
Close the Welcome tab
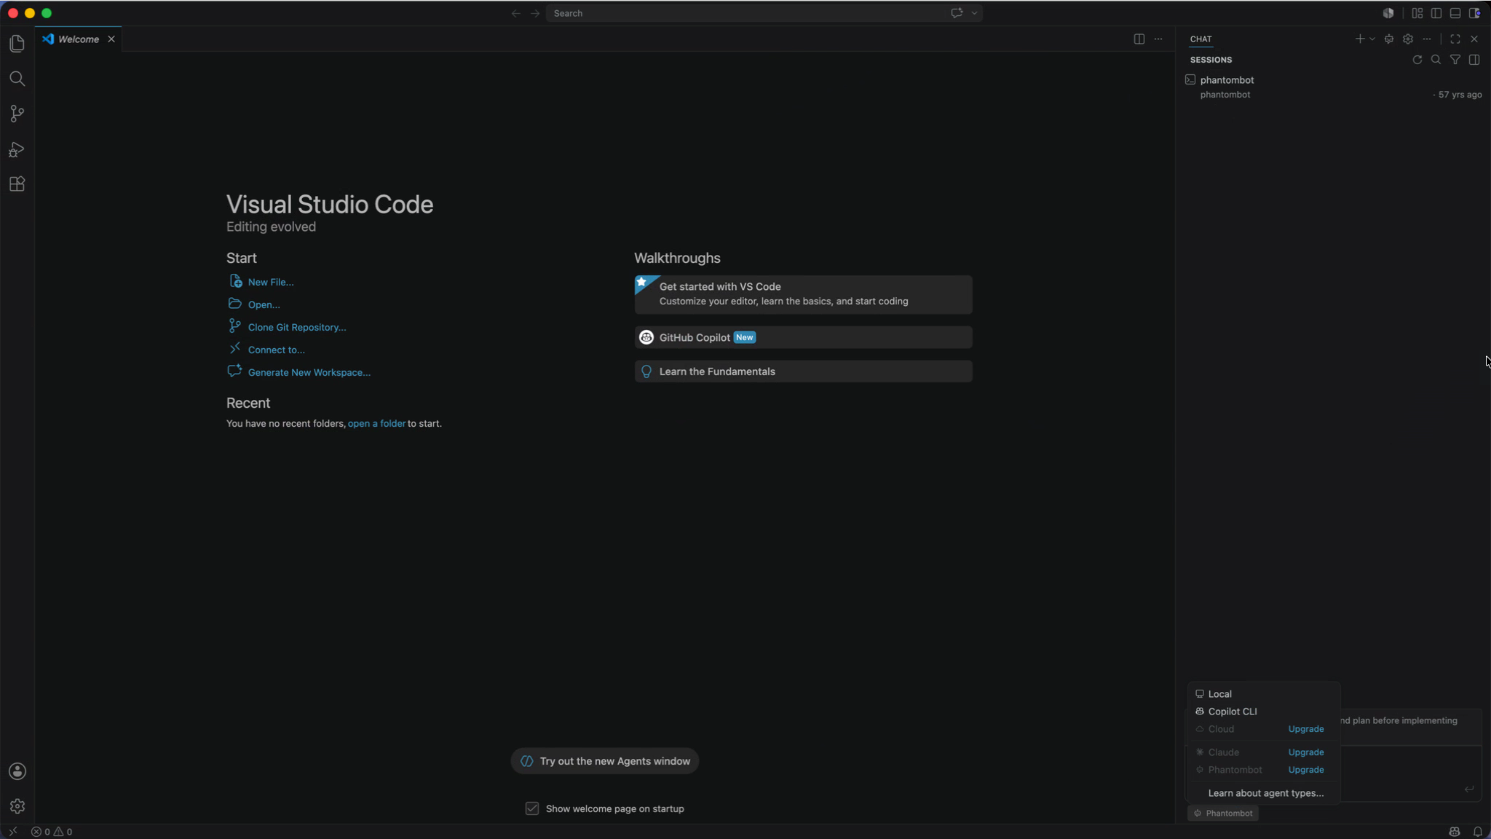111,39
